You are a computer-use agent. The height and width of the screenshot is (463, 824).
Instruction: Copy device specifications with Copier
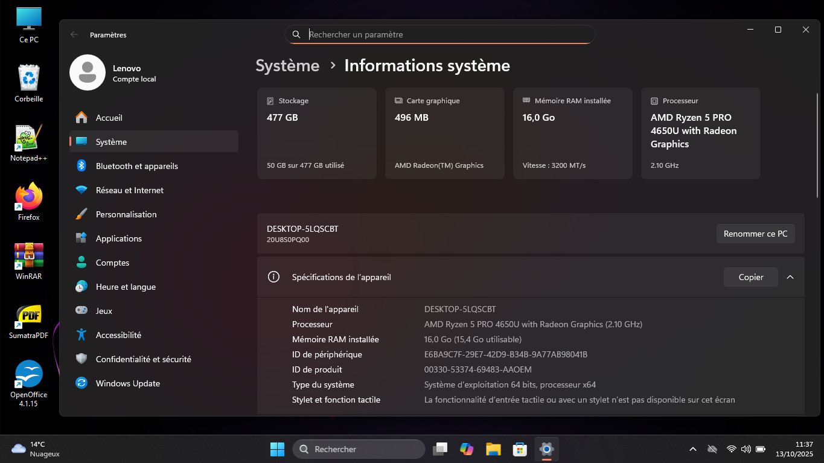point(750,277)
